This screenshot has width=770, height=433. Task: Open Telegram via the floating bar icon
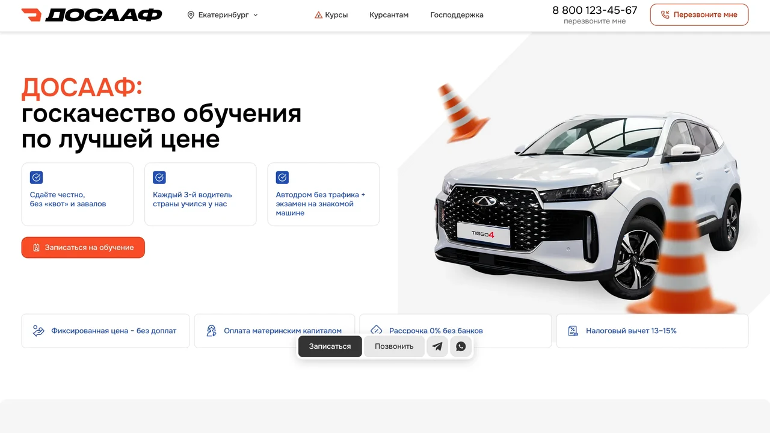437,346
